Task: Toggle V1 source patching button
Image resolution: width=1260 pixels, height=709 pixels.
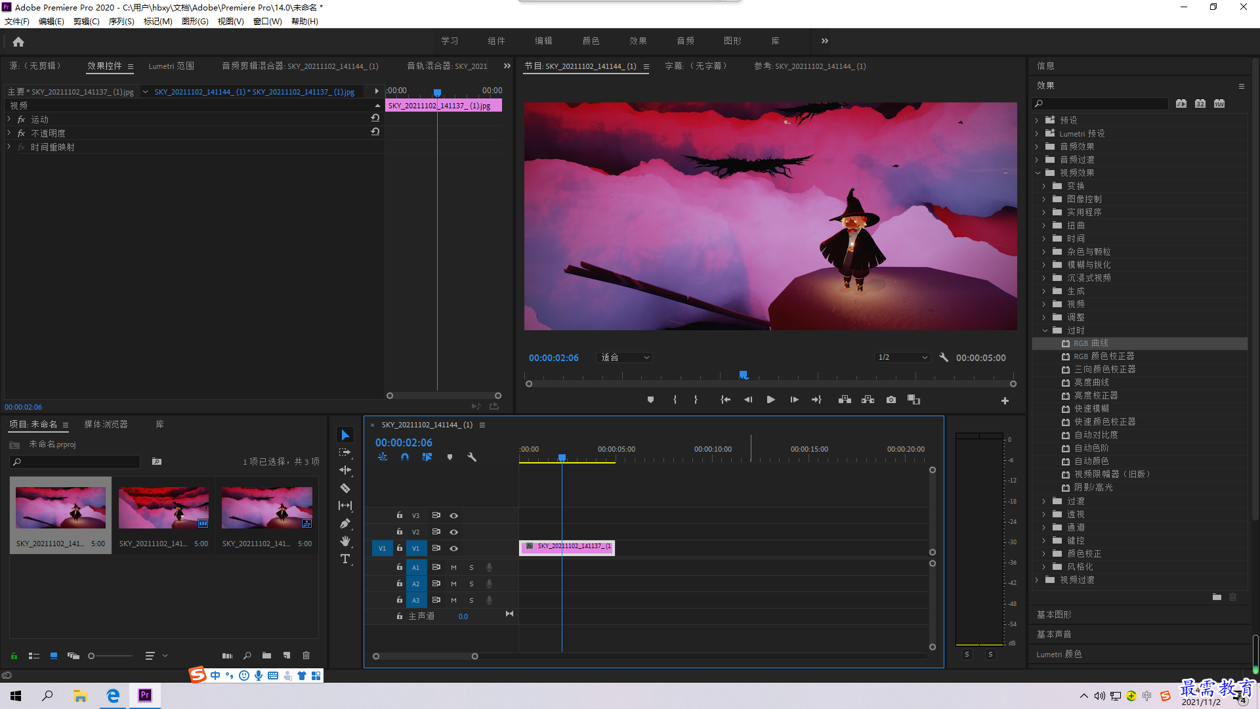Action: tap(382, 548)
